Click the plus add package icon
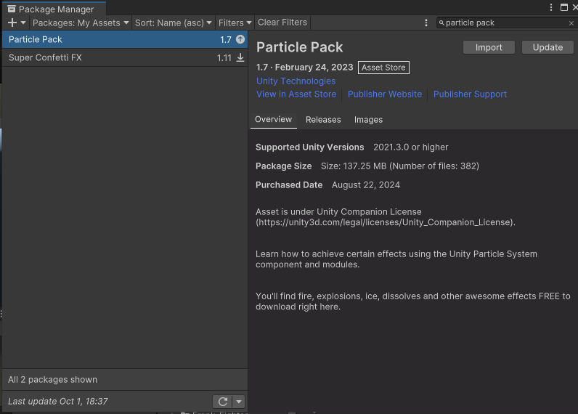Image resolution: width=578 pixels, height=414 pixels. tap(12, 23)
